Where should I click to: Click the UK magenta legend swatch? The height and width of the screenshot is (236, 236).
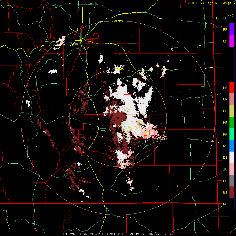pyautogui.click(x=232, y=41)
